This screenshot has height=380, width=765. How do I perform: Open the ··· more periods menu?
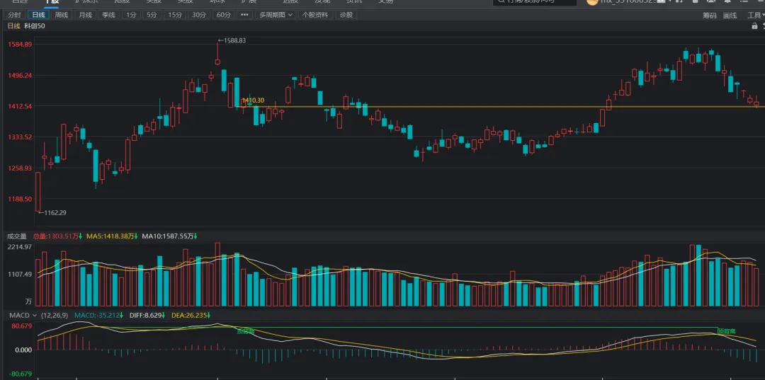[244, 15]
